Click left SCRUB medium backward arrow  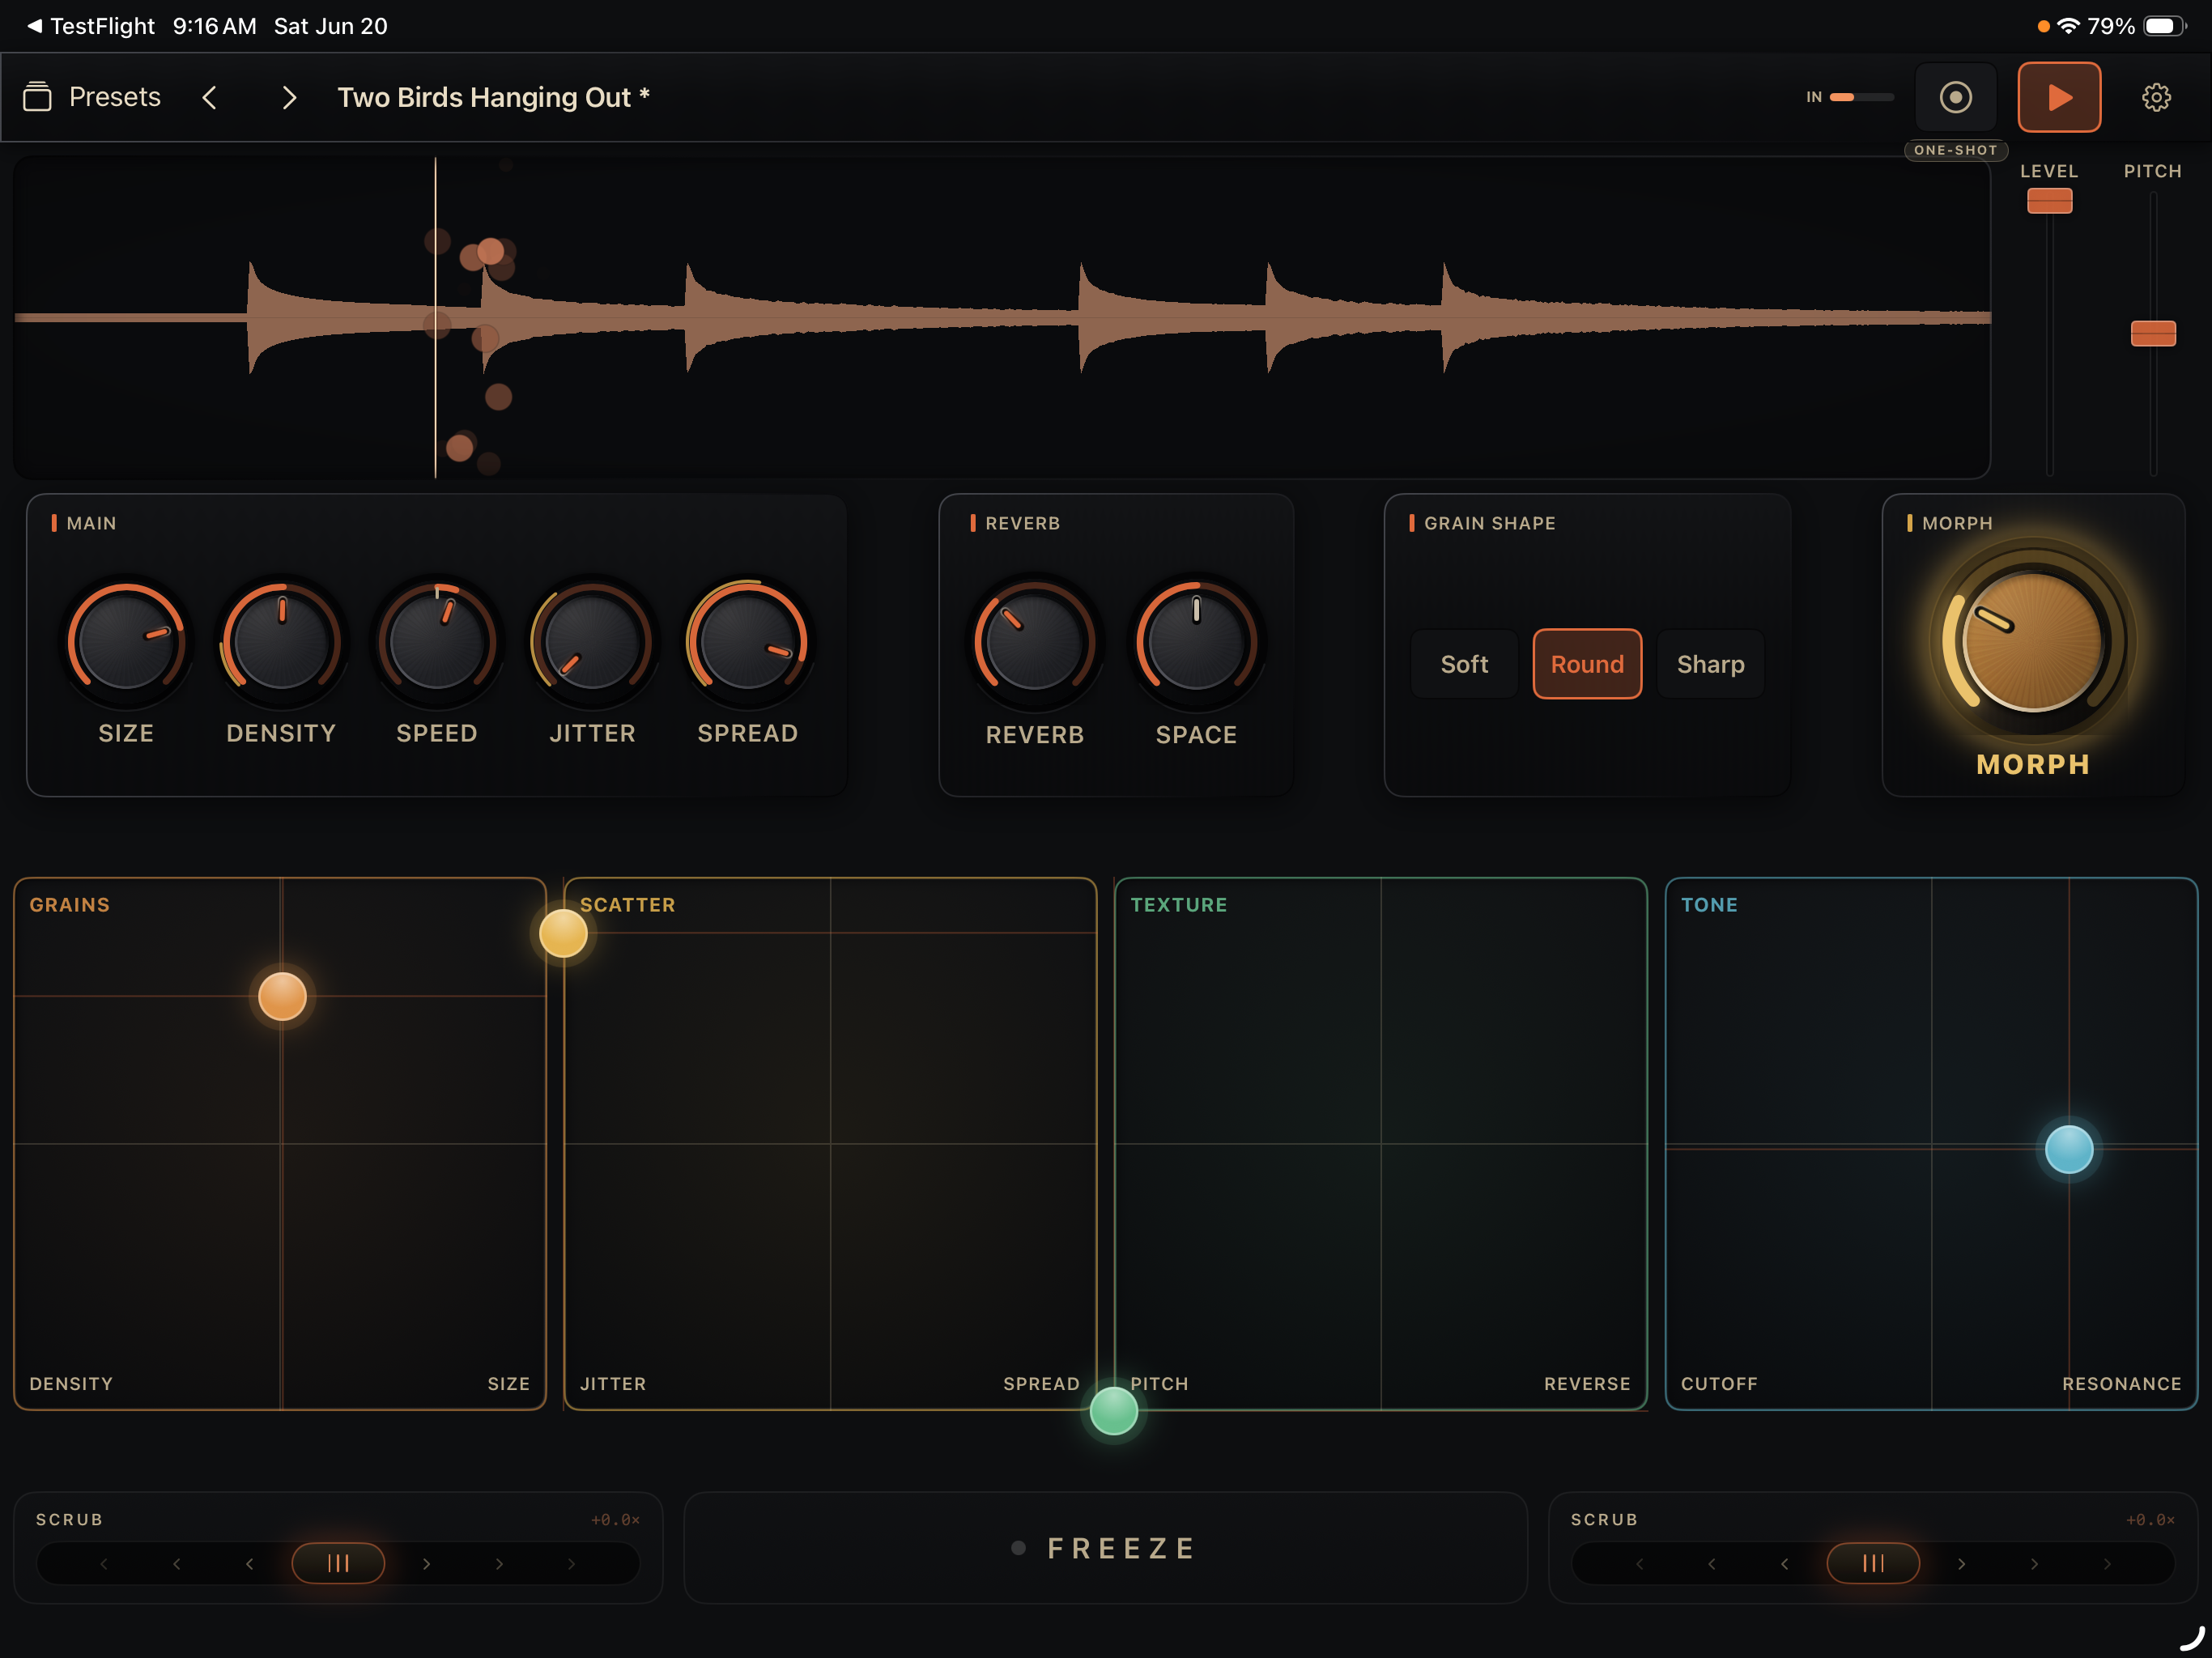[x=177, y=1563]
